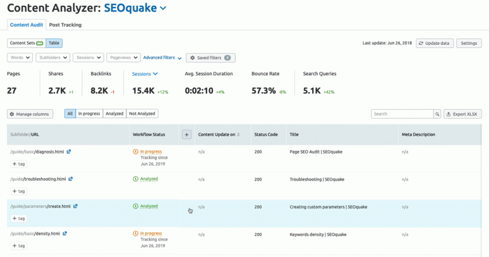Click Avg. Session Duration value 0:02:10

199,91
